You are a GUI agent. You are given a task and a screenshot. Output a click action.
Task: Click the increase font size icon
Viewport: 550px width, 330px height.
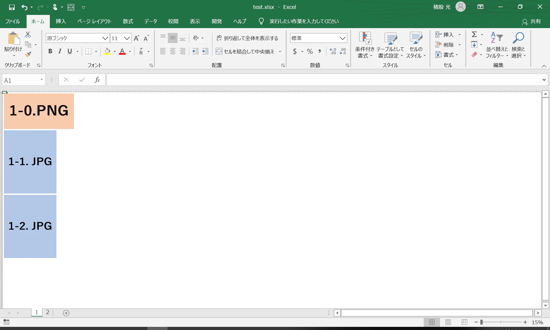(x=137, y=38)
